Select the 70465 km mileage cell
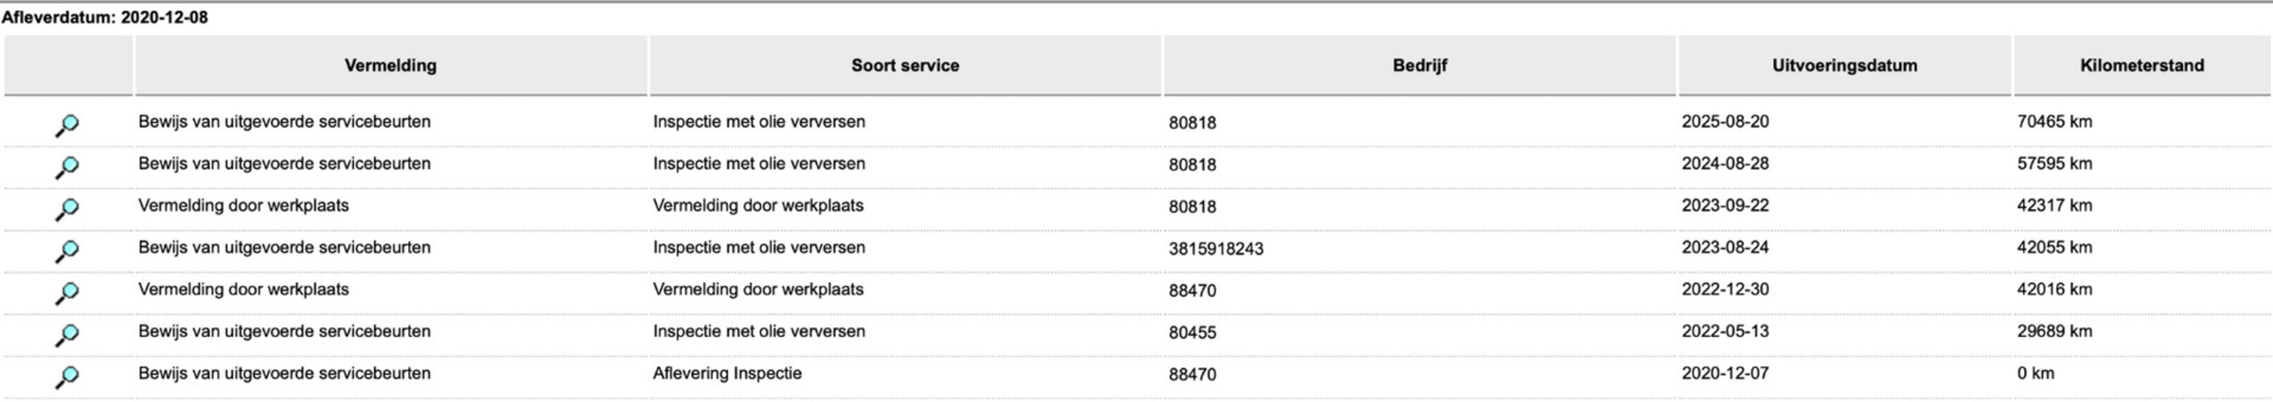Screen dimensions: 2273x402 point(2054,122)
